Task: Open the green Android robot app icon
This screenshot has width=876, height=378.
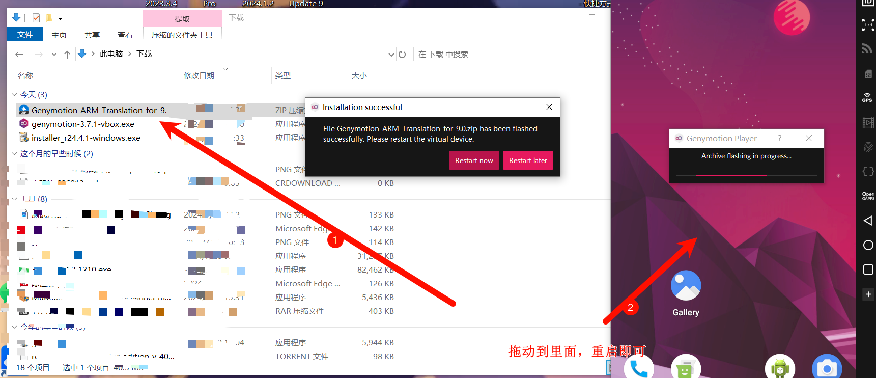Action: tap(780, 367)
